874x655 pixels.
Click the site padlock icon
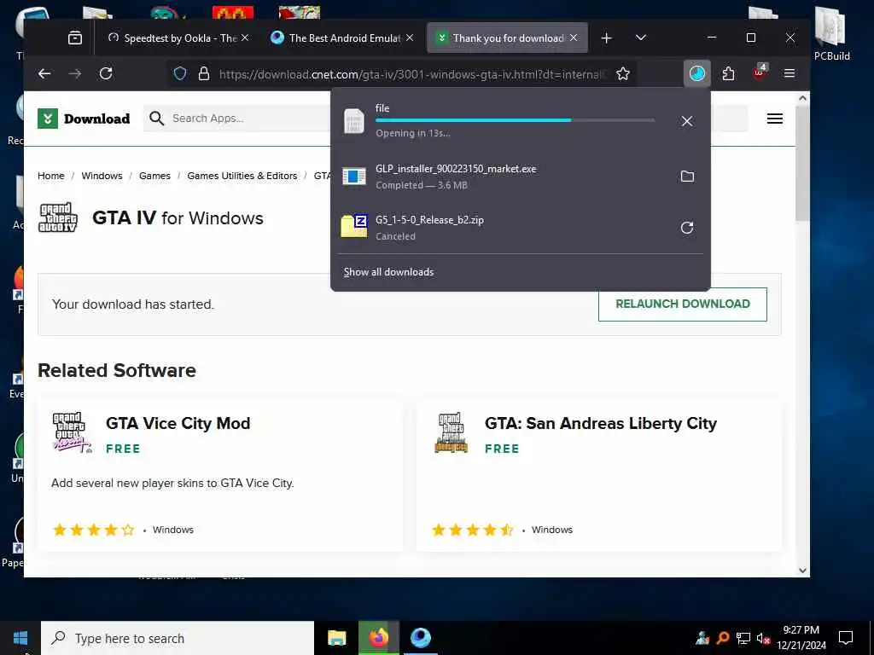(x=204, y=73)
